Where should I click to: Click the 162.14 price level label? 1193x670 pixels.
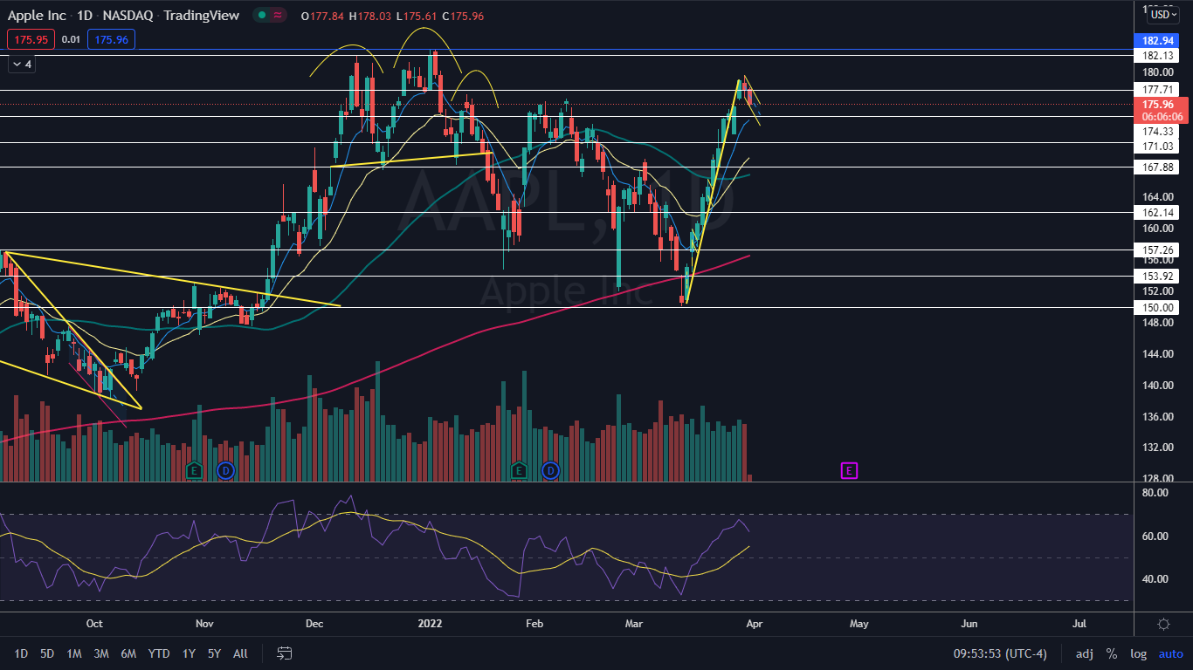pyautogui.click(x=1157, y=212)
